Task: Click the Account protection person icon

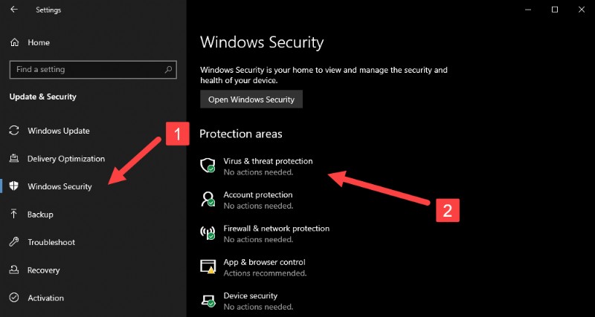Action: coord(208,200)
